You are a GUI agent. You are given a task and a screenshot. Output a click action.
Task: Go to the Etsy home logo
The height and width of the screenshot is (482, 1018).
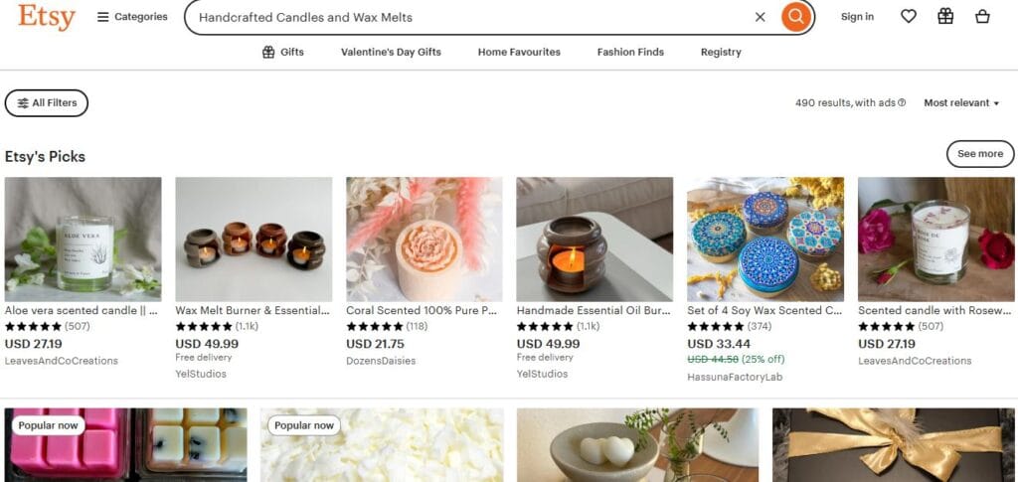[x=46, y=17]
